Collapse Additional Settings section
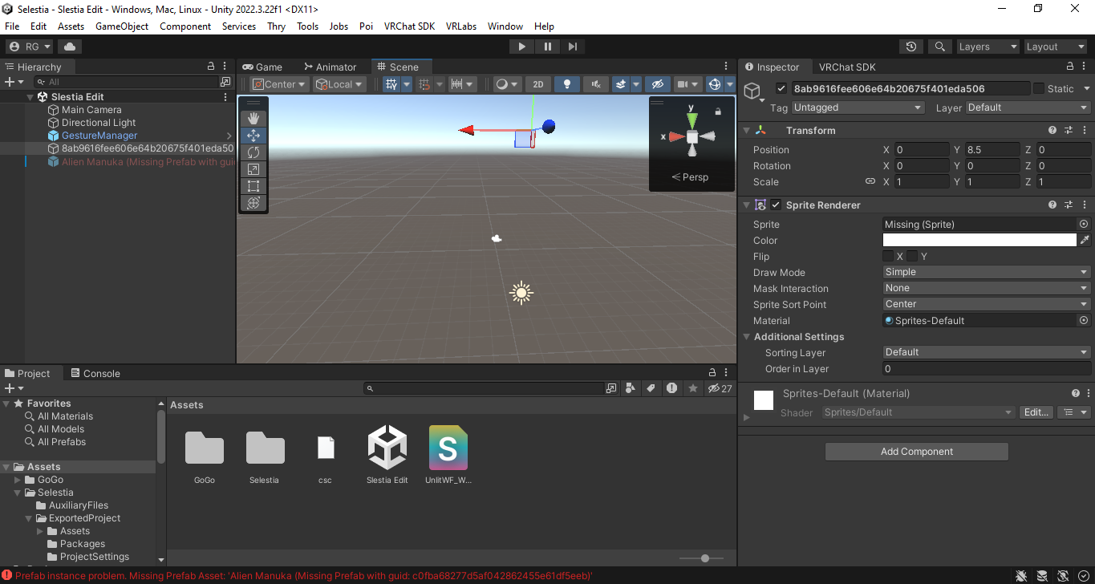This screenshot has height=584, width=1095. click(747, 337)
